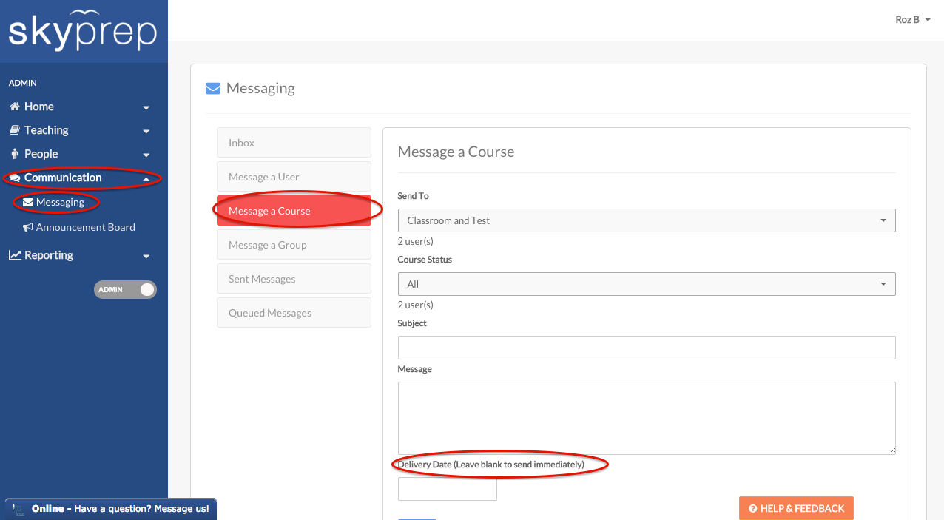Click the Messaging envelope header icon

[213, 89]
